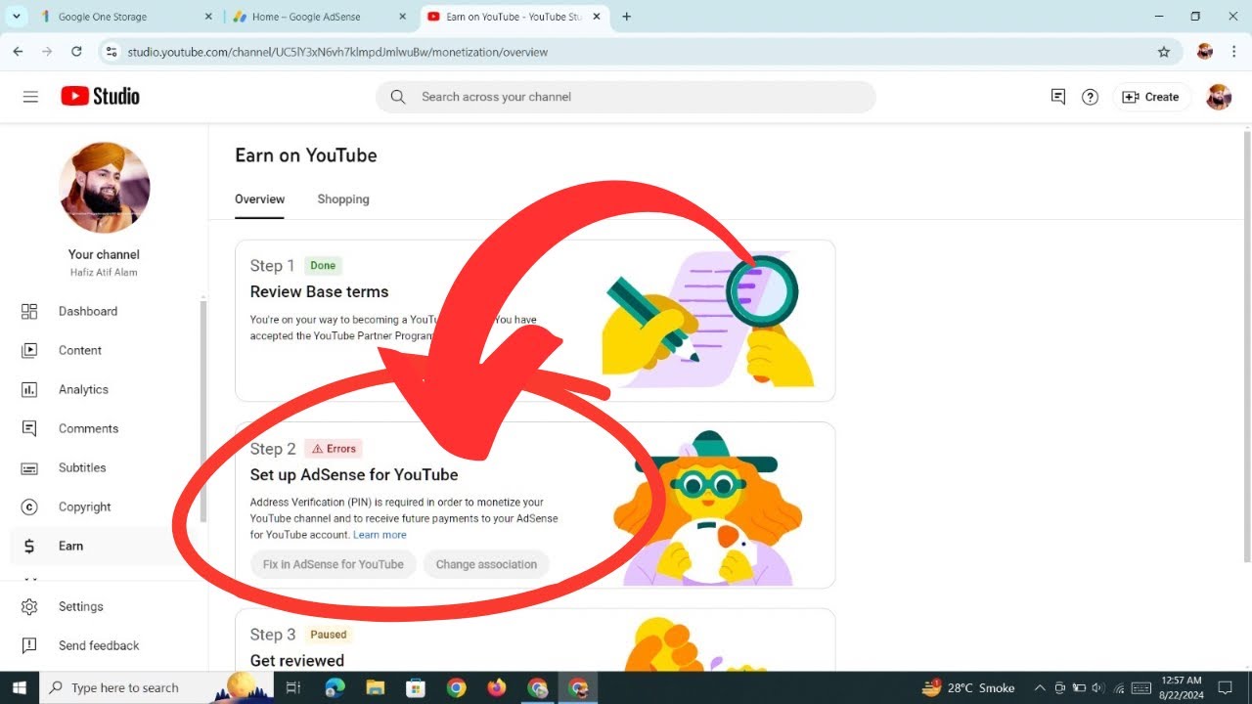Switch to the Google One Storage browser tab

coord(124,17)
